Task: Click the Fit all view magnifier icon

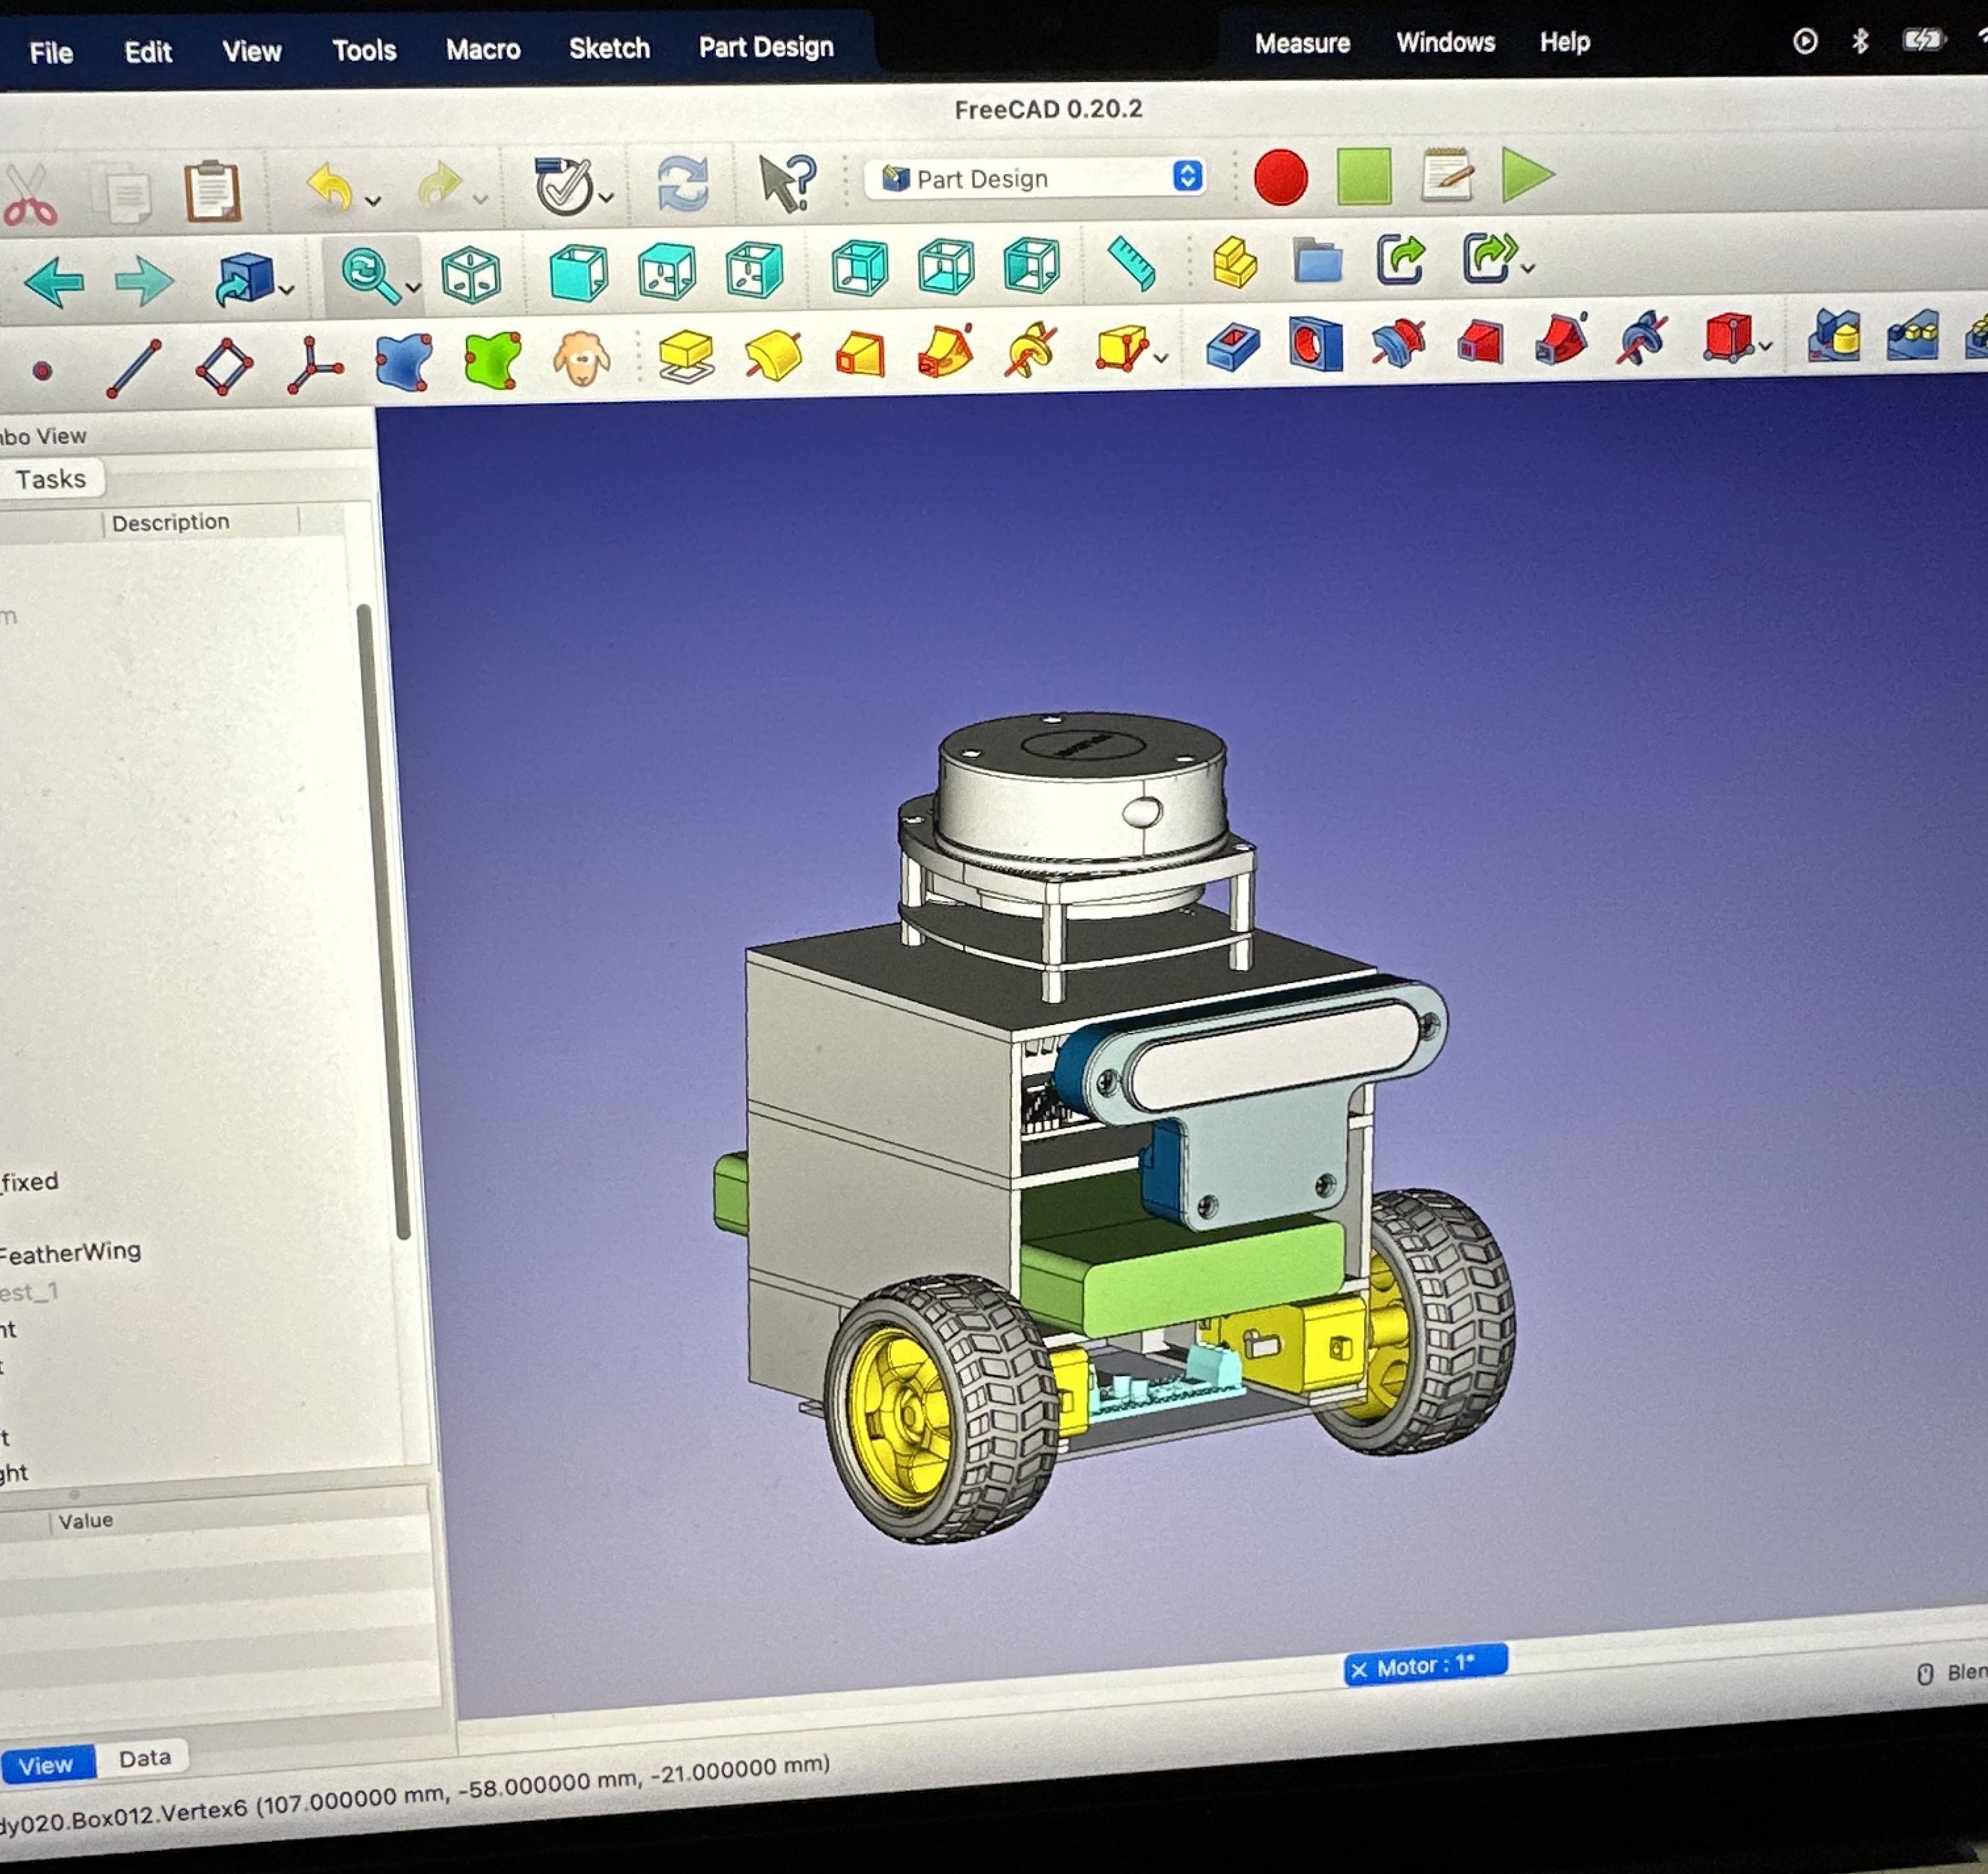Action: pos(368,274)
